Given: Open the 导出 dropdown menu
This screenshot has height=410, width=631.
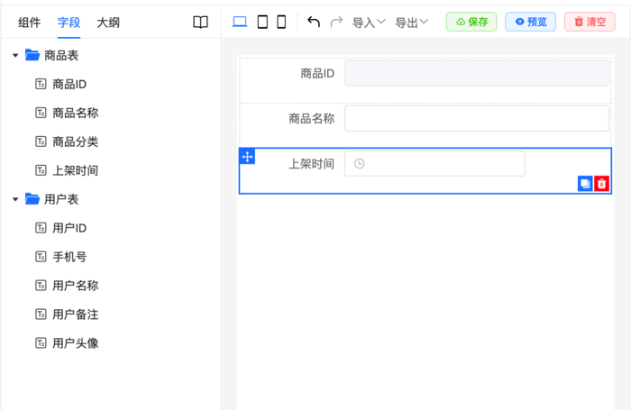Looking at the screenshot, I should 412,23.
